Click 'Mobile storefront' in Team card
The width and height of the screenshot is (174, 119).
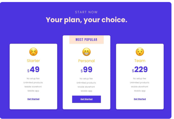(139, 87)
